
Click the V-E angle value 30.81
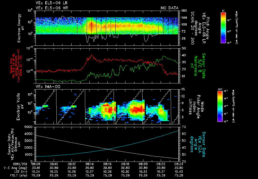[36, 168]
